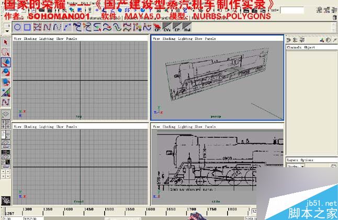
Task: Open Panels menu in the front view
Action: [71, 126]
